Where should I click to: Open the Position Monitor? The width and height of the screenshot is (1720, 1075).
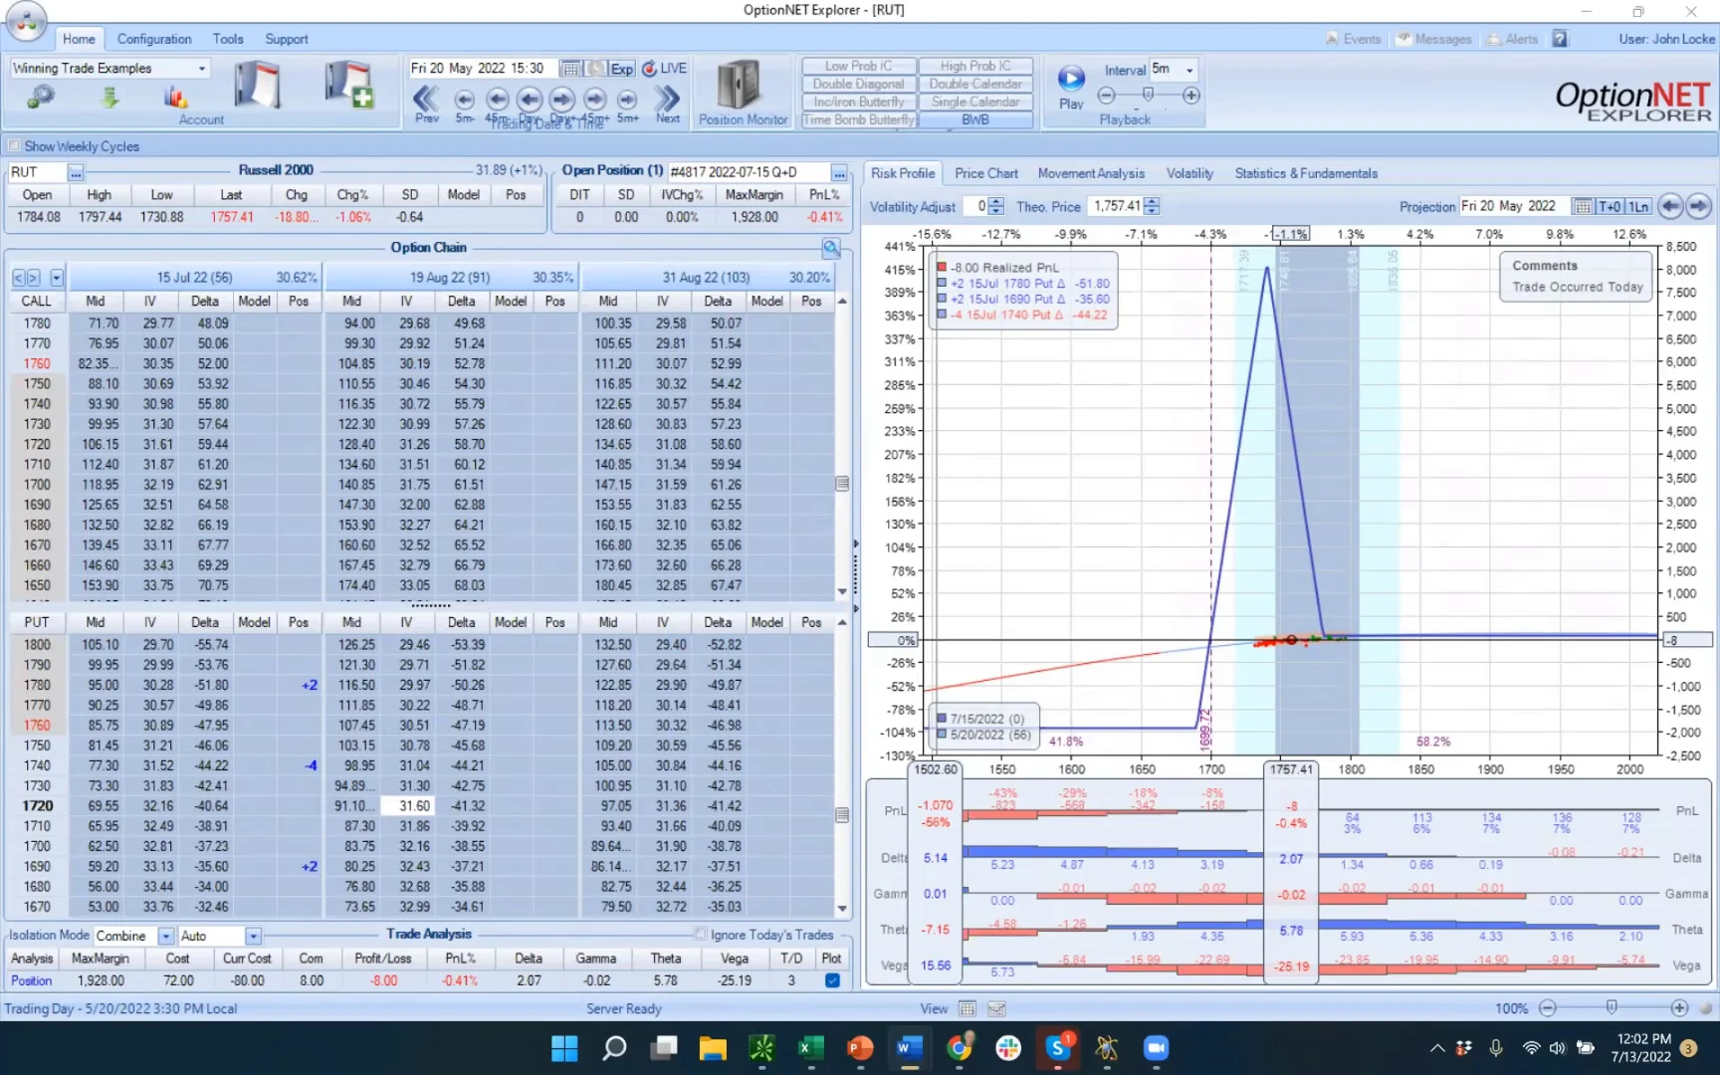[743, 93]
